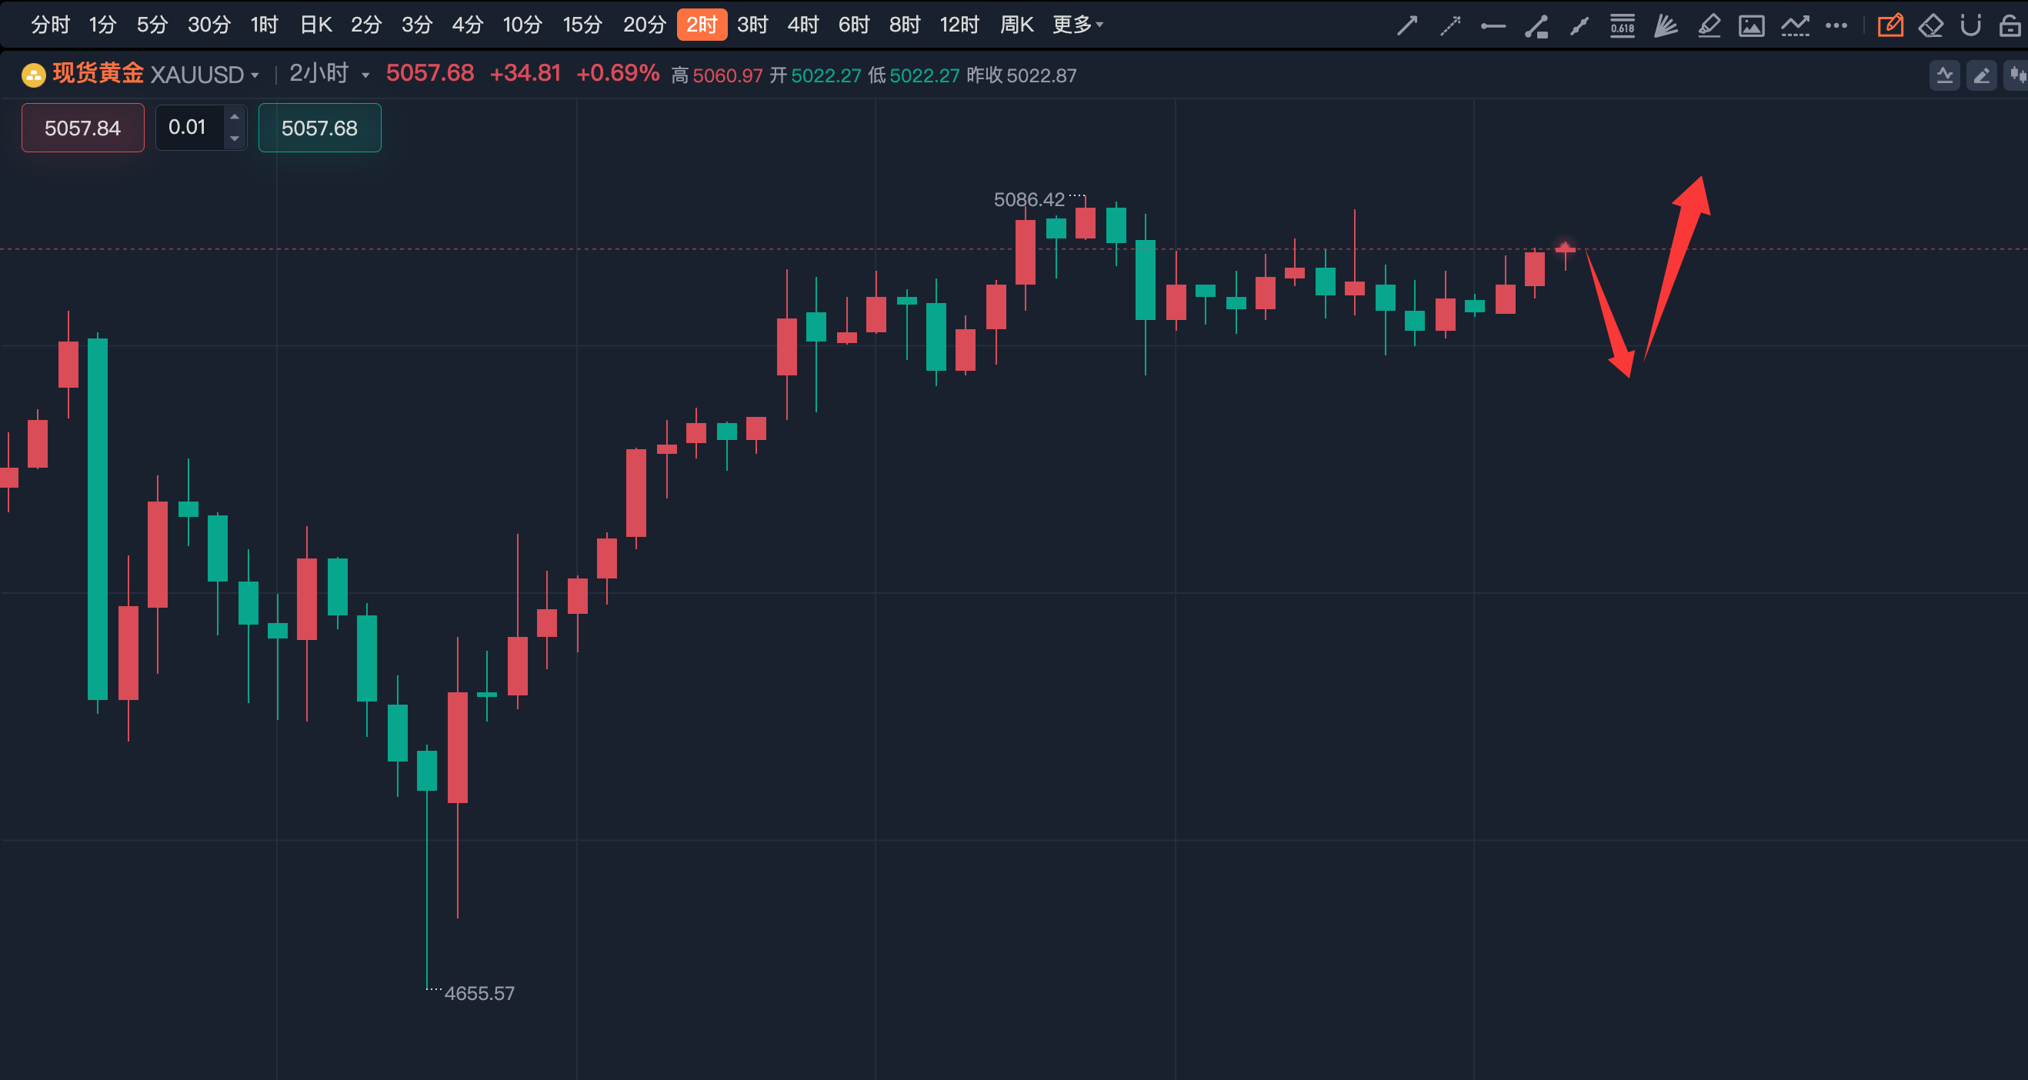2028x1080 pixels.
Task: Click the insert image icon
Action: 1751,26
